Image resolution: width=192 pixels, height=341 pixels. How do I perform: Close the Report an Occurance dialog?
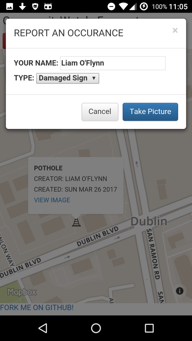[175, 30]
